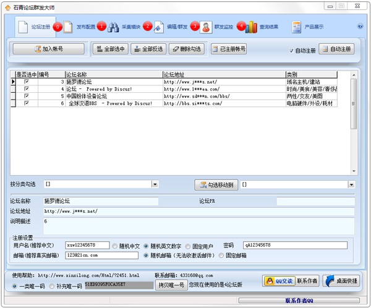Click the 论坛名称 column header

tap(114, 75)
